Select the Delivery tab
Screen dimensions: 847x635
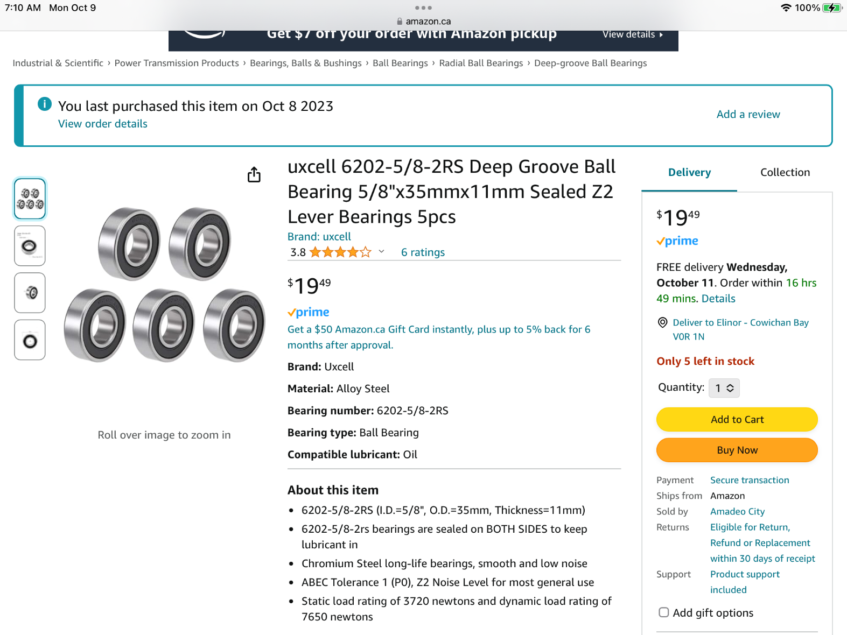point(689,172)
